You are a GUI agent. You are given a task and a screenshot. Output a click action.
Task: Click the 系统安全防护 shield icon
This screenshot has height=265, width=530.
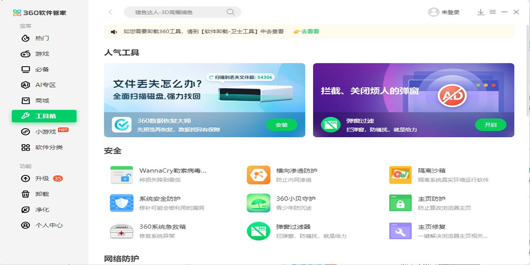[x=121, y=203]
